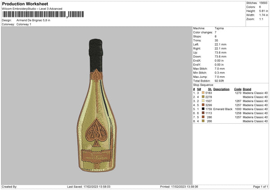The width and height of the screenshot is (270, 190).
Task: Click the swatch next to stitch count 266
Action: click(x=203, y=121)
